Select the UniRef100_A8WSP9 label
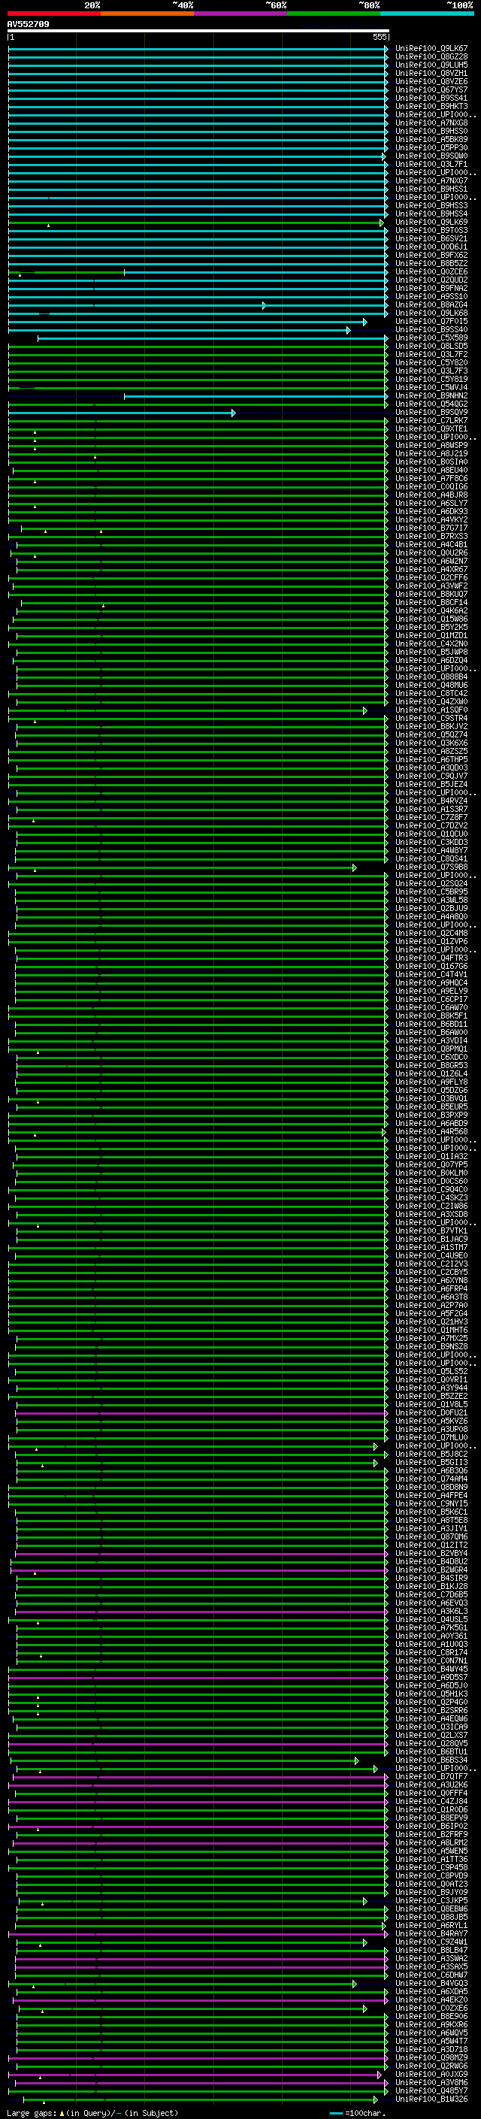 click(431, 445)
